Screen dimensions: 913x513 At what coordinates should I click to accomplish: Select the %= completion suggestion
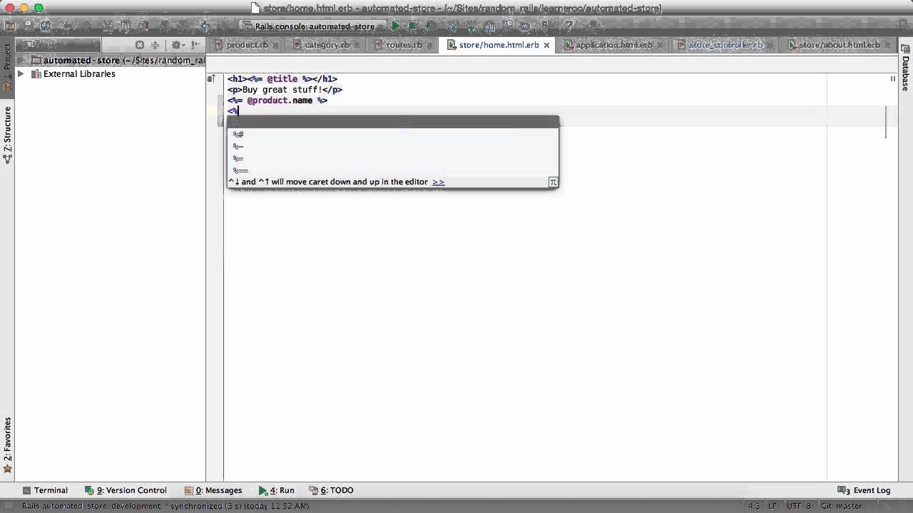coord(392,158)
